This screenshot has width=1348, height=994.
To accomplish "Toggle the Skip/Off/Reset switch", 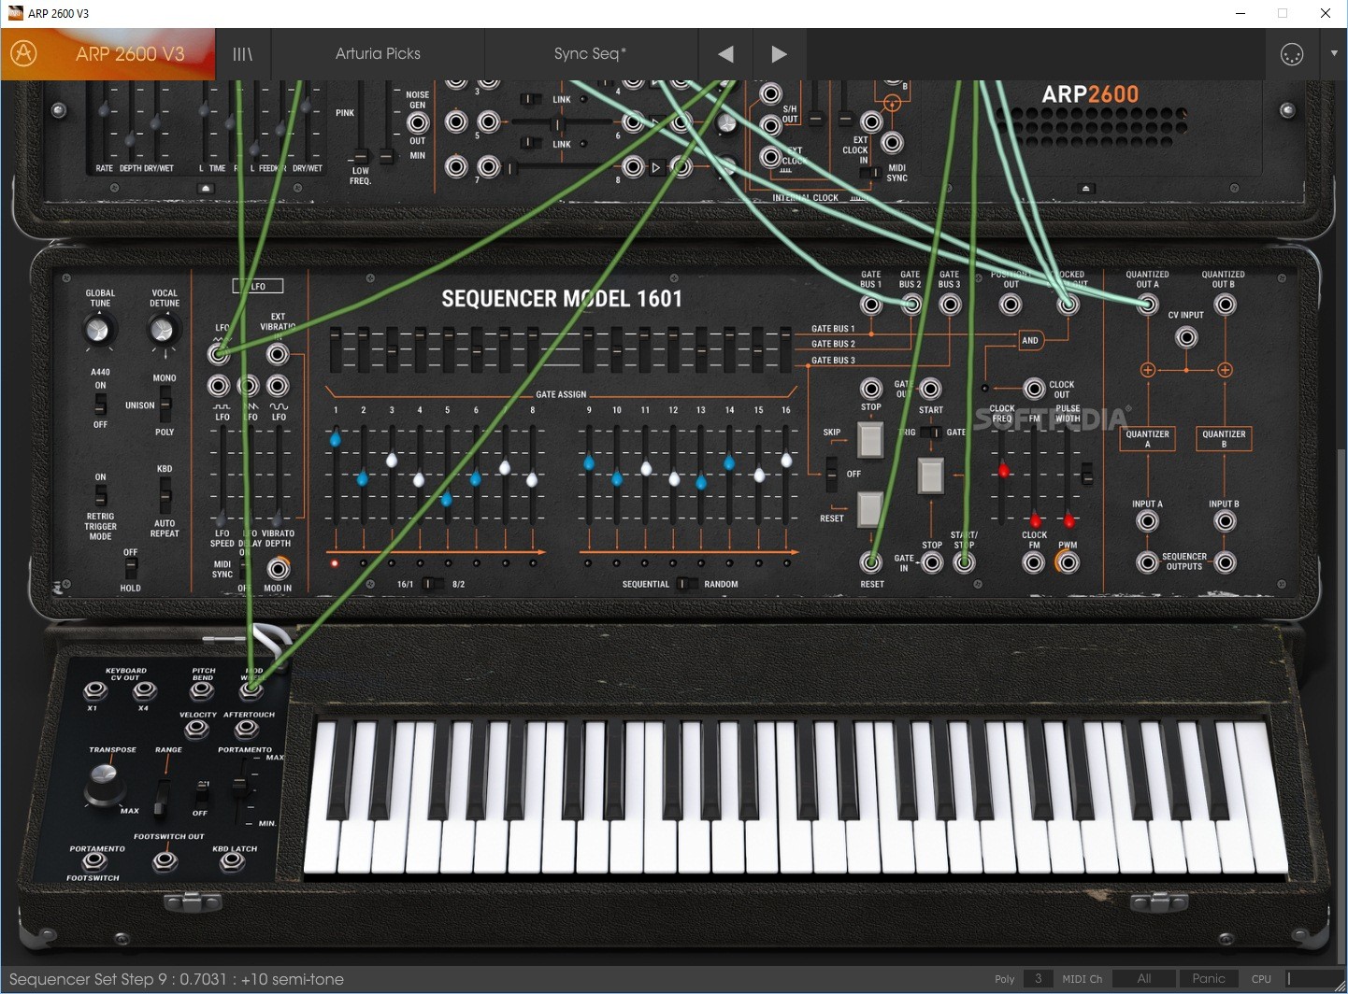I will click(x=831, y=475).
